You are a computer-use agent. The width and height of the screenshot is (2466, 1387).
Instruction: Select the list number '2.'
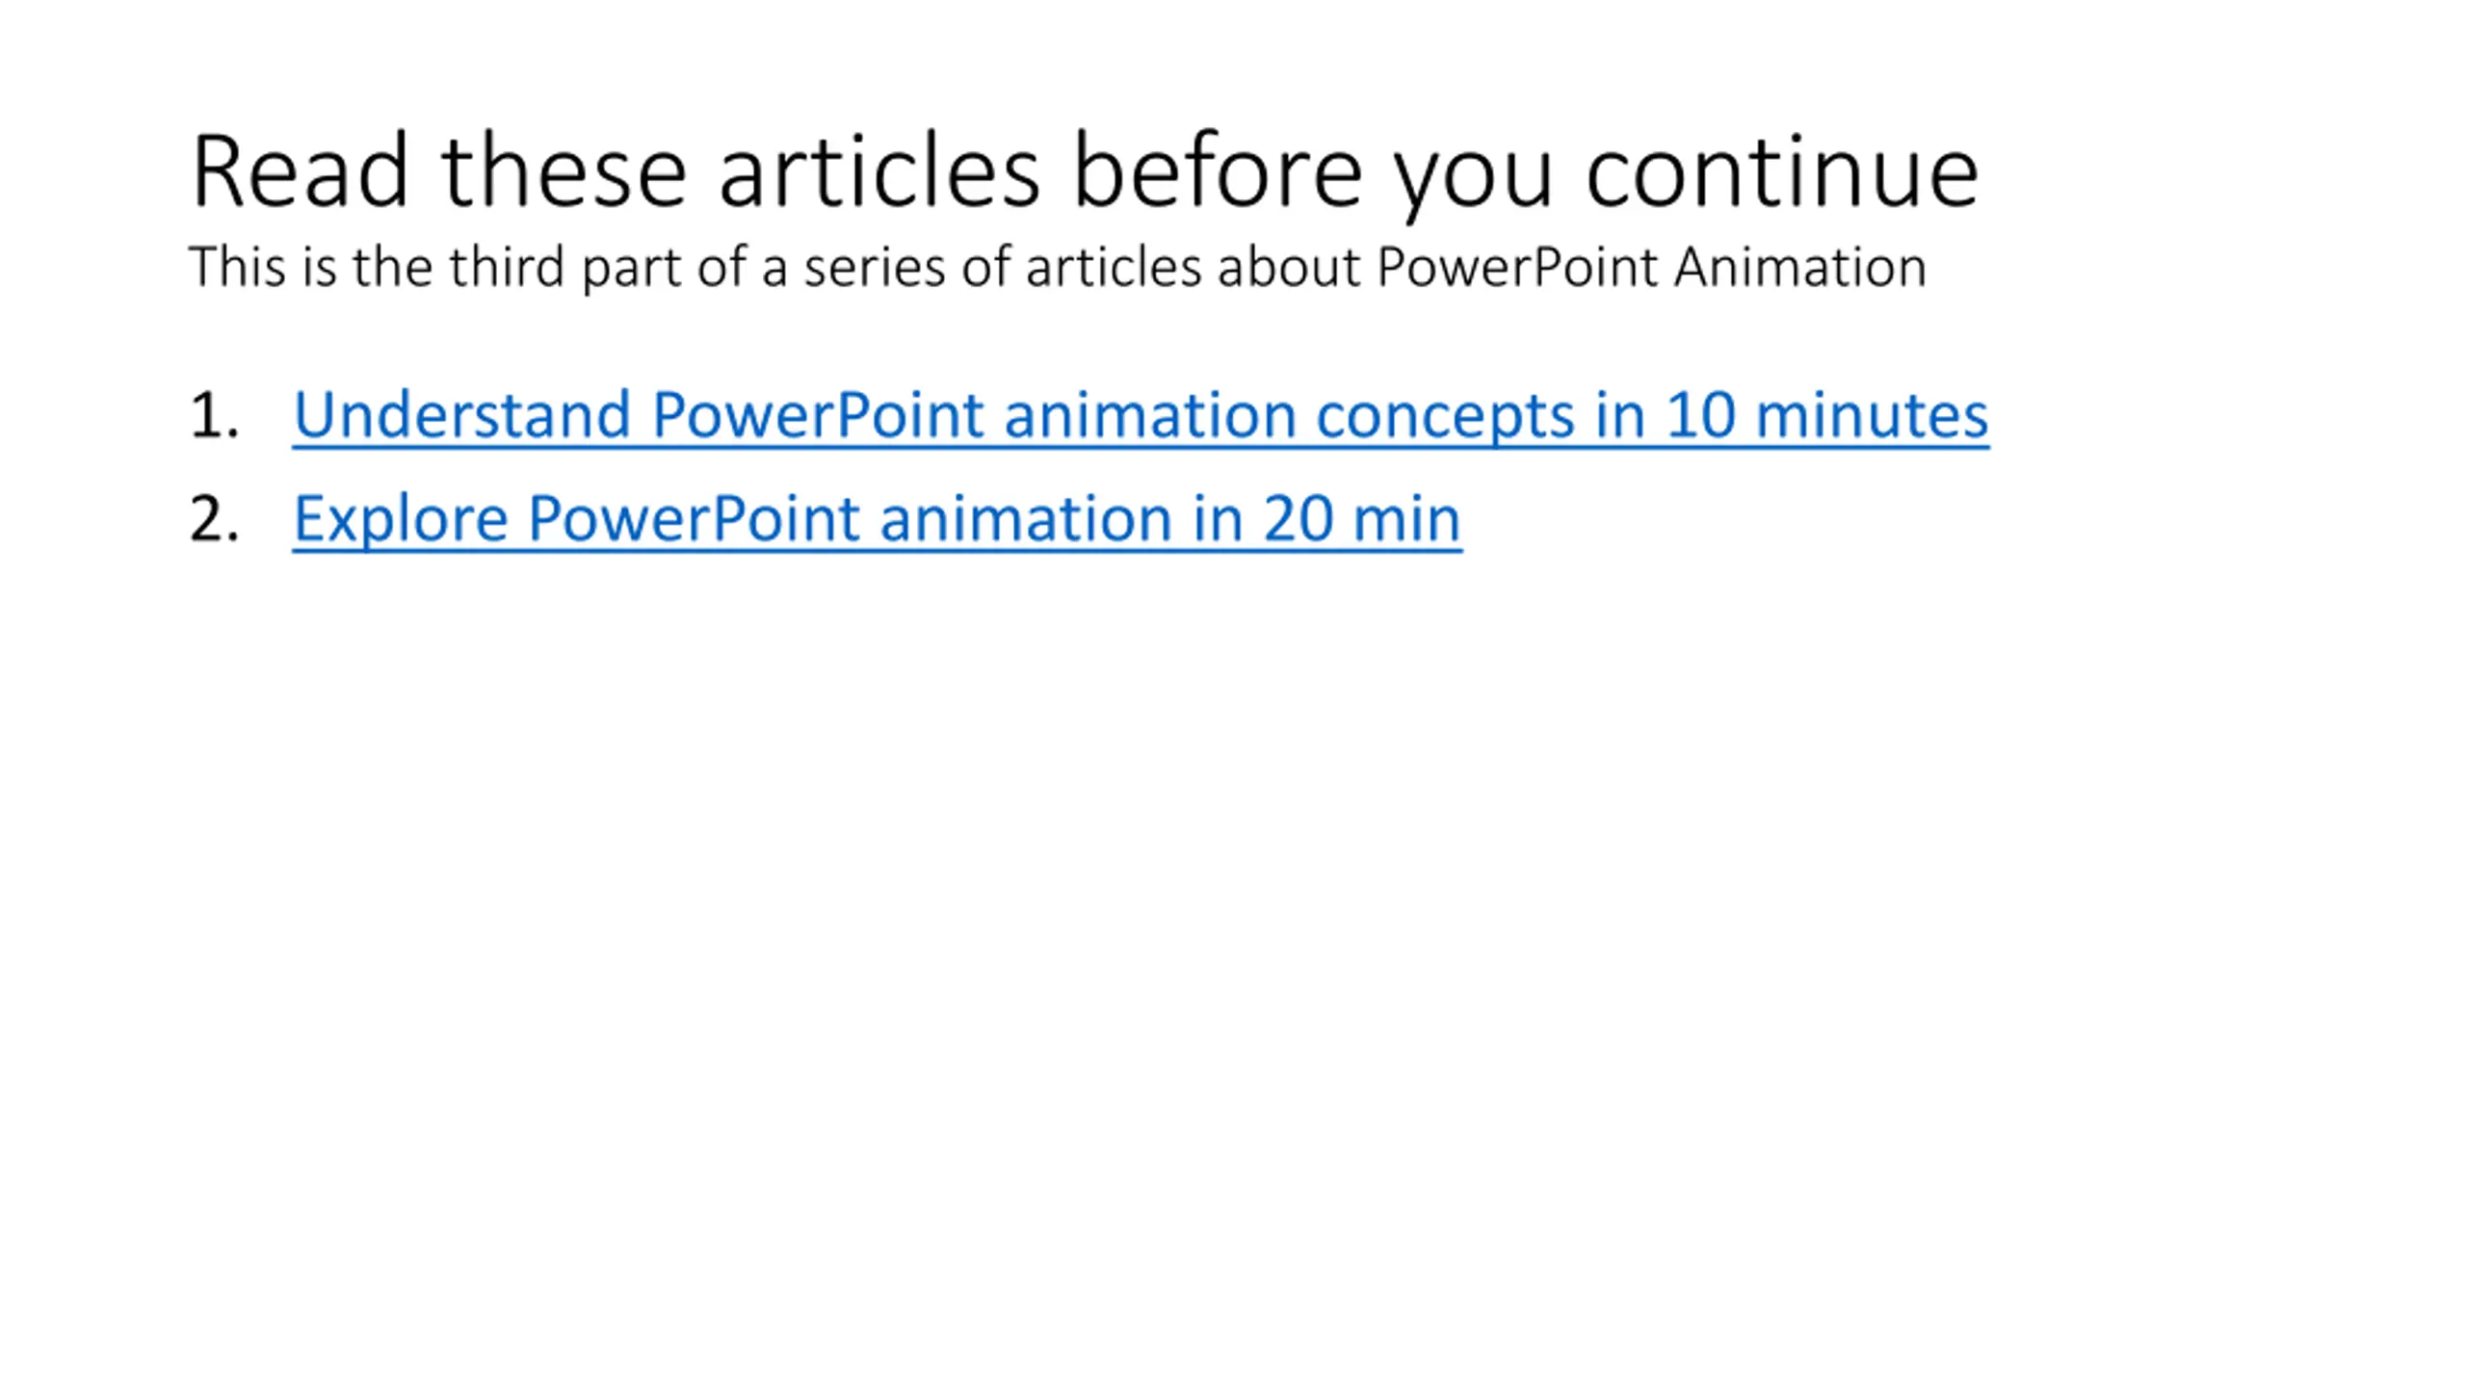[x=214, y=520]
